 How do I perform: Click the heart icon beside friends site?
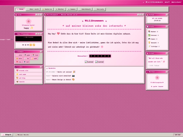(x=17, y=70)
